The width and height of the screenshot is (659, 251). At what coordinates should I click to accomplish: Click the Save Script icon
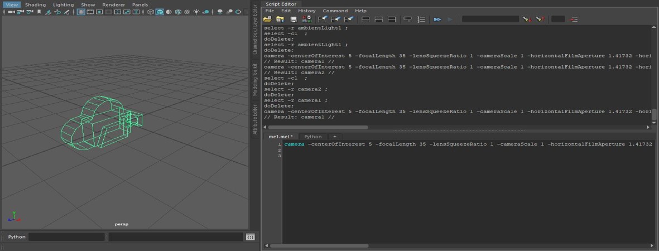294,20
